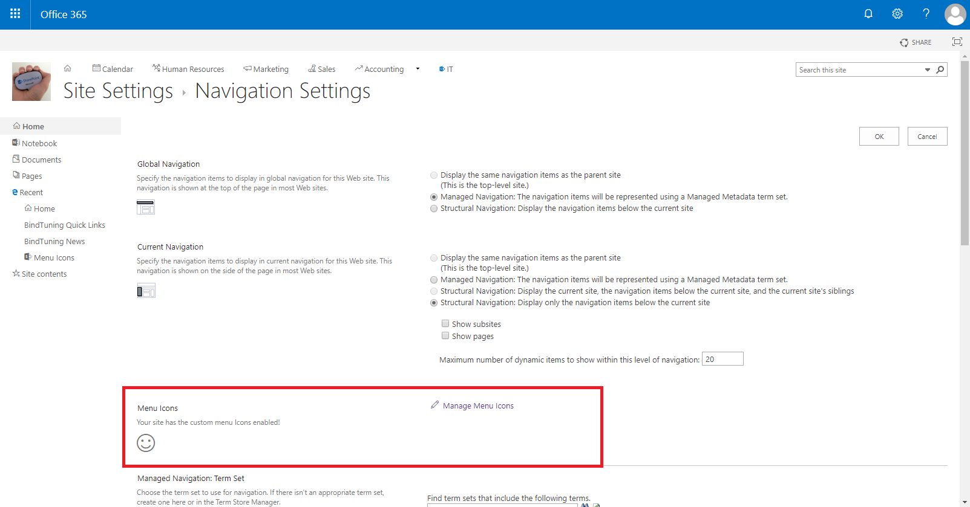Select Global Managed Navigation radio button
This screenshot has width=970, height=507.
click(x=434, y=197)
